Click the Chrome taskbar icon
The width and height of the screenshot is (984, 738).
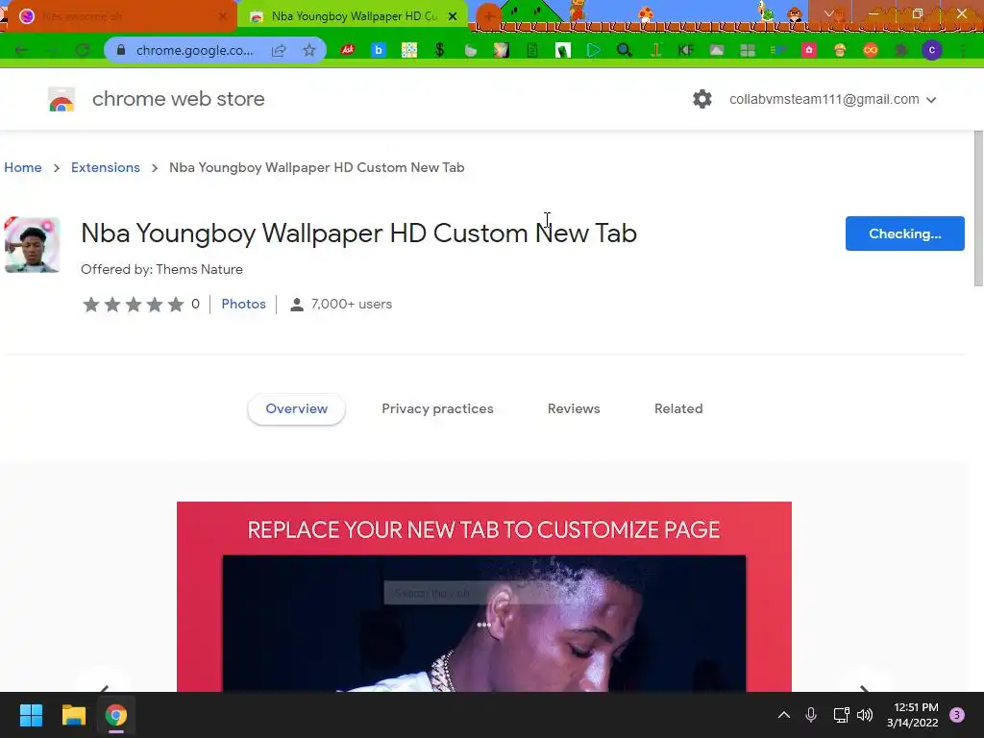coord(116,715)
